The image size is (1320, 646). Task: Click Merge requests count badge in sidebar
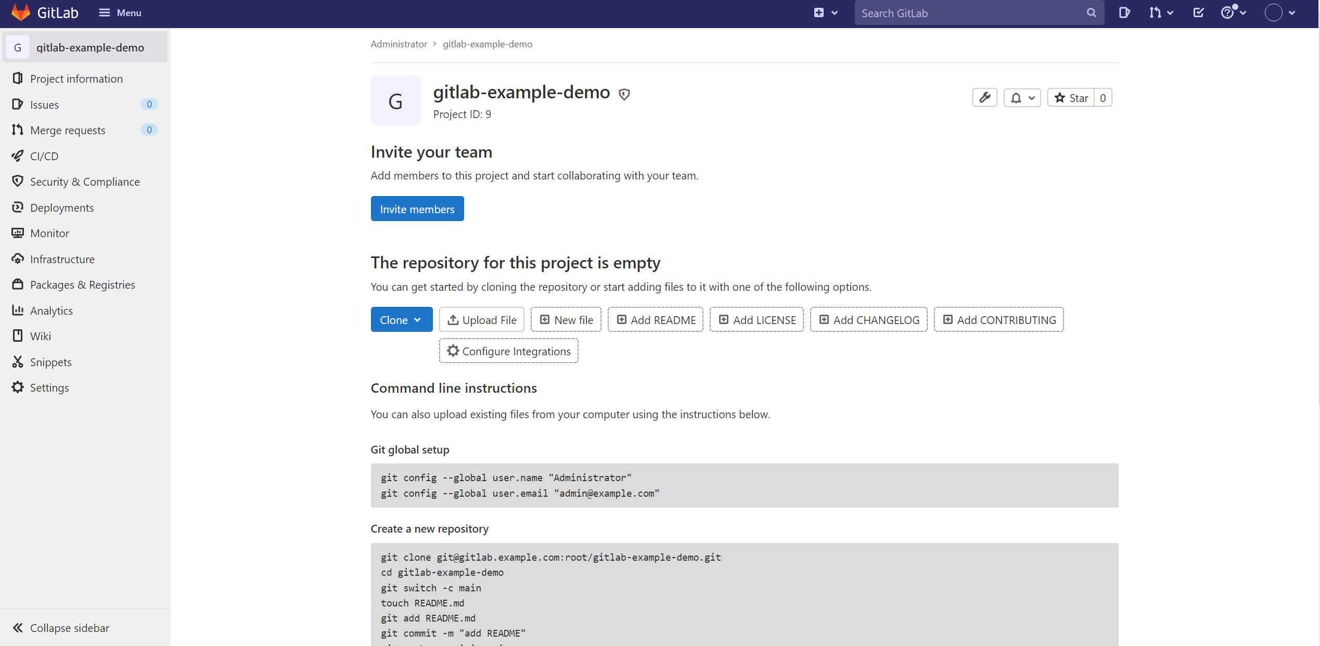coord(149,130)
